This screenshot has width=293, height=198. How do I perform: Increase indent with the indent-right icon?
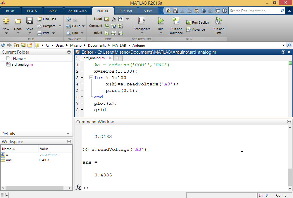114,33
